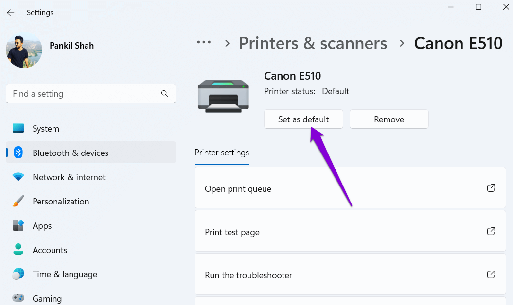The image size is (513, 305).
Task: Select the Printer settings tab
Action: (222, 152)
